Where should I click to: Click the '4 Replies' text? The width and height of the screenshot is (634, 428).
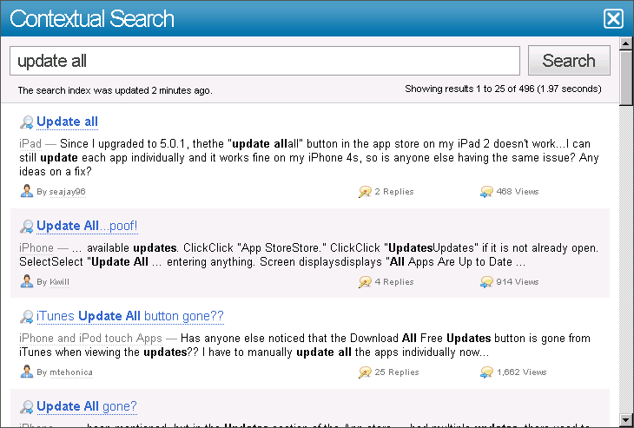pyautogui.click(x=394, y=281)
